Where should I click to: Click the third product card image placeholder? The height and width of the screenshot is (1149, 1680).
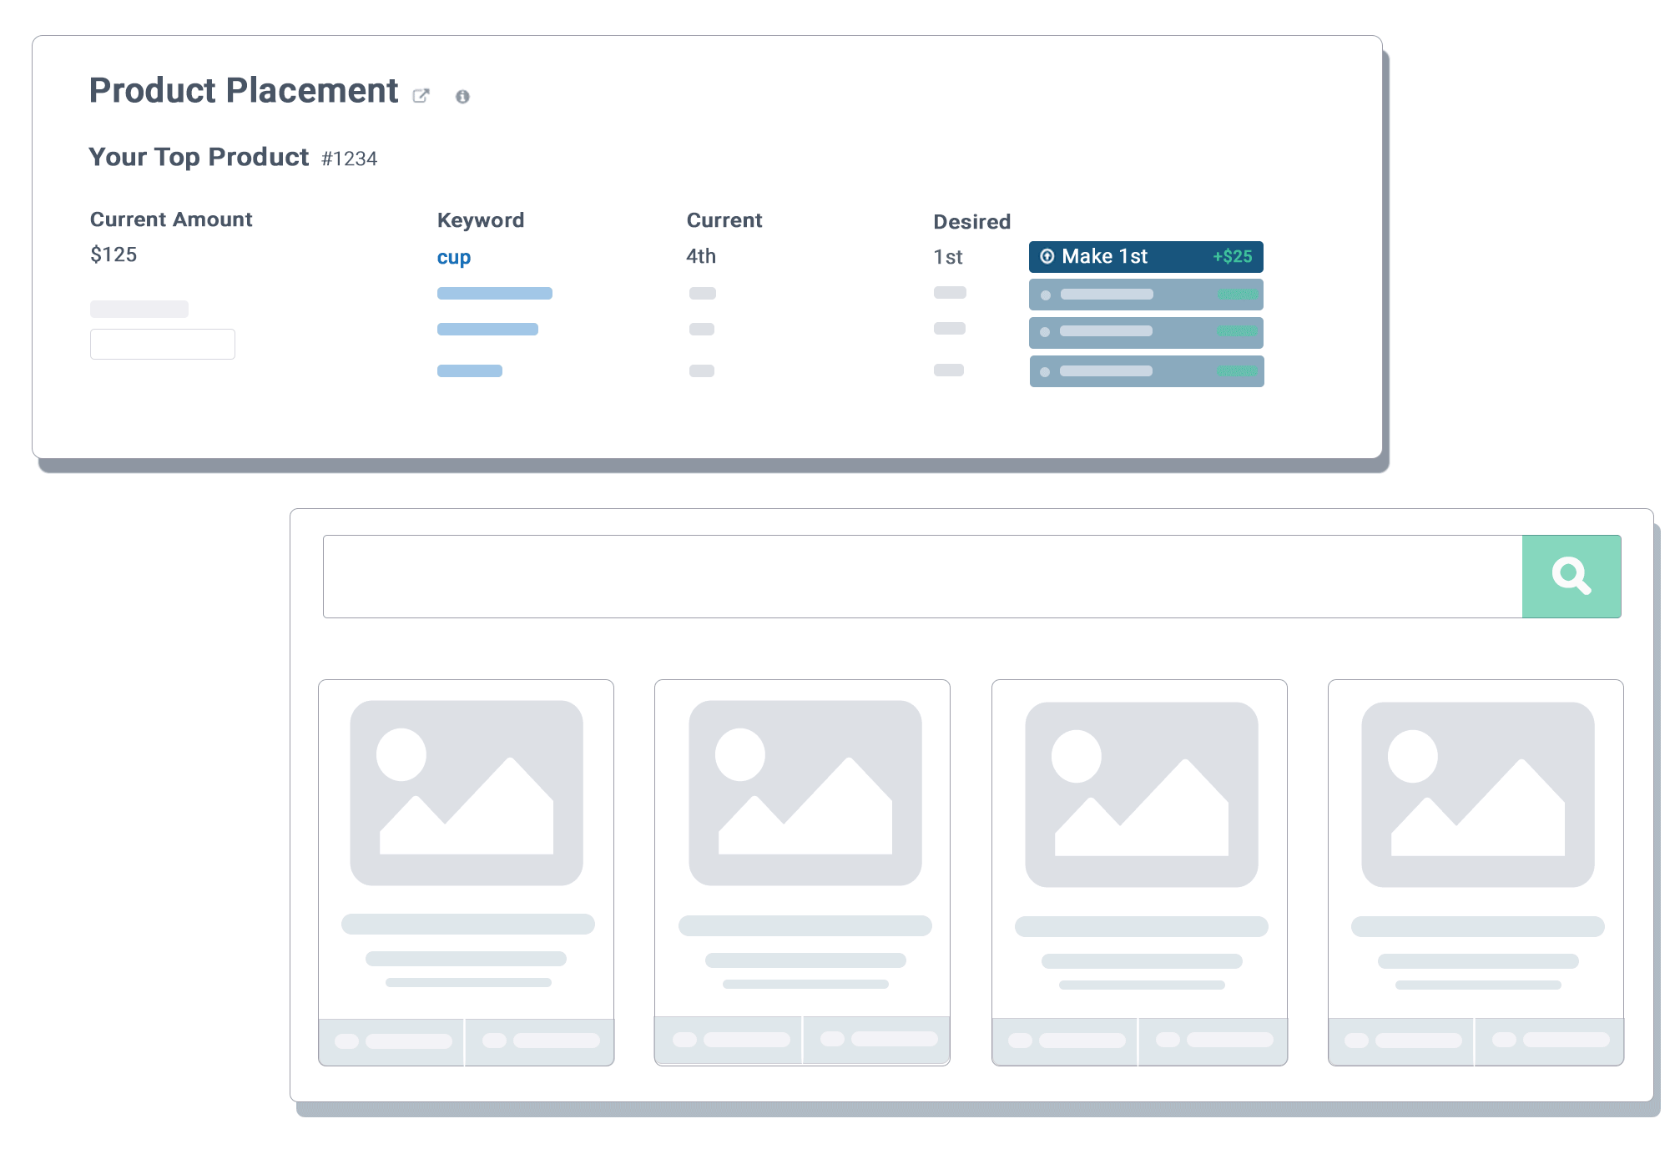point(1141,794)
